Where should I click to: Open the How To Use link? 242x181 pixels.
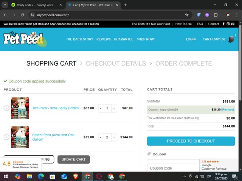point(183,24)
